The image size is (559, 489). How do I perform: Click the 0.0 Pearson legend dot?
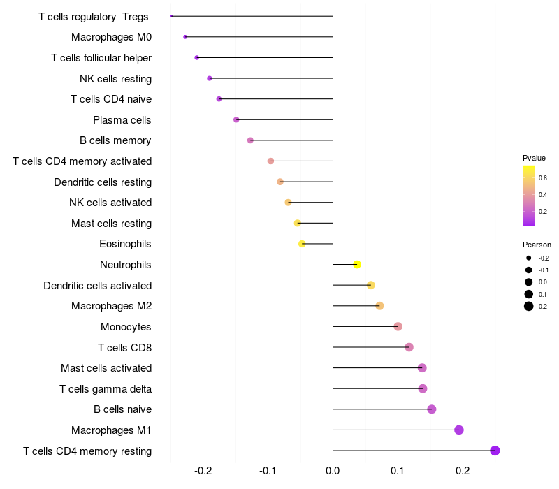coord(529,282)
